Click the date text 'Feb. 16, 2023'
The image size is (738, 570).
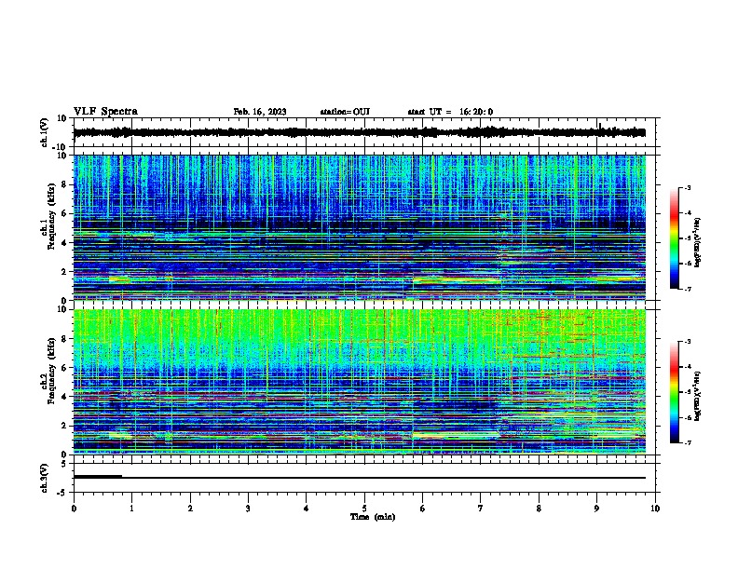260,112
